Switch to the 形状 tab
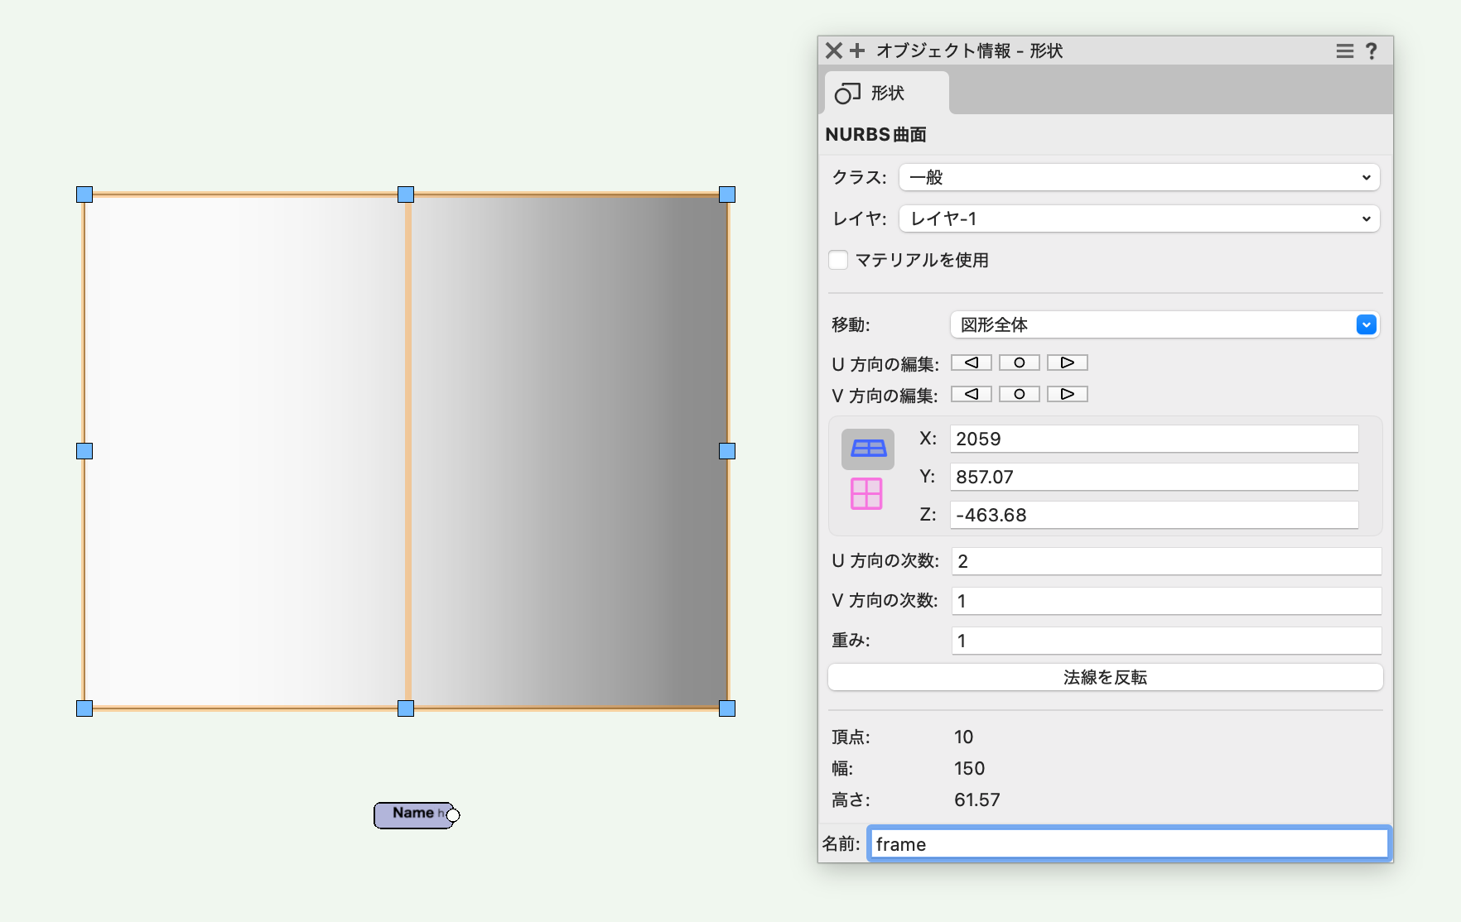The image size is (1461, 922). pyautogui.click(x=886, y=93)
